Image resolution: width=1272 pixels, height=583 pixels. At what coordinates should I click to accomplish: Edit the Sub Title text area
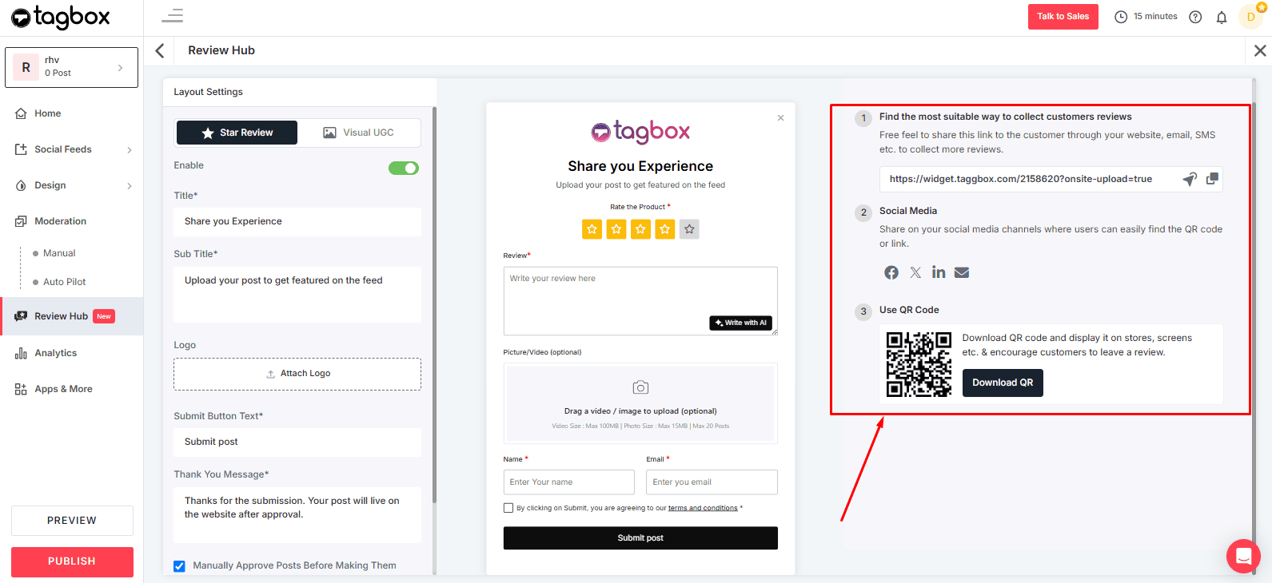[297, 295]
